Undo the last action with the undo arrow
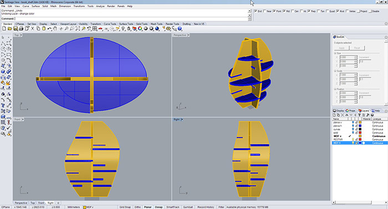This screenshot has width=388, height=209. (x=49, y=29)
